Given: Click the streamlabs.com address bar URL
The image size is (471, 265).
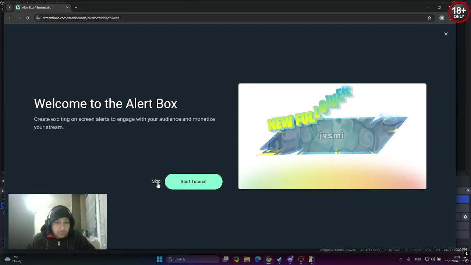Looking at the screenshot, I should tap(81, 18).
